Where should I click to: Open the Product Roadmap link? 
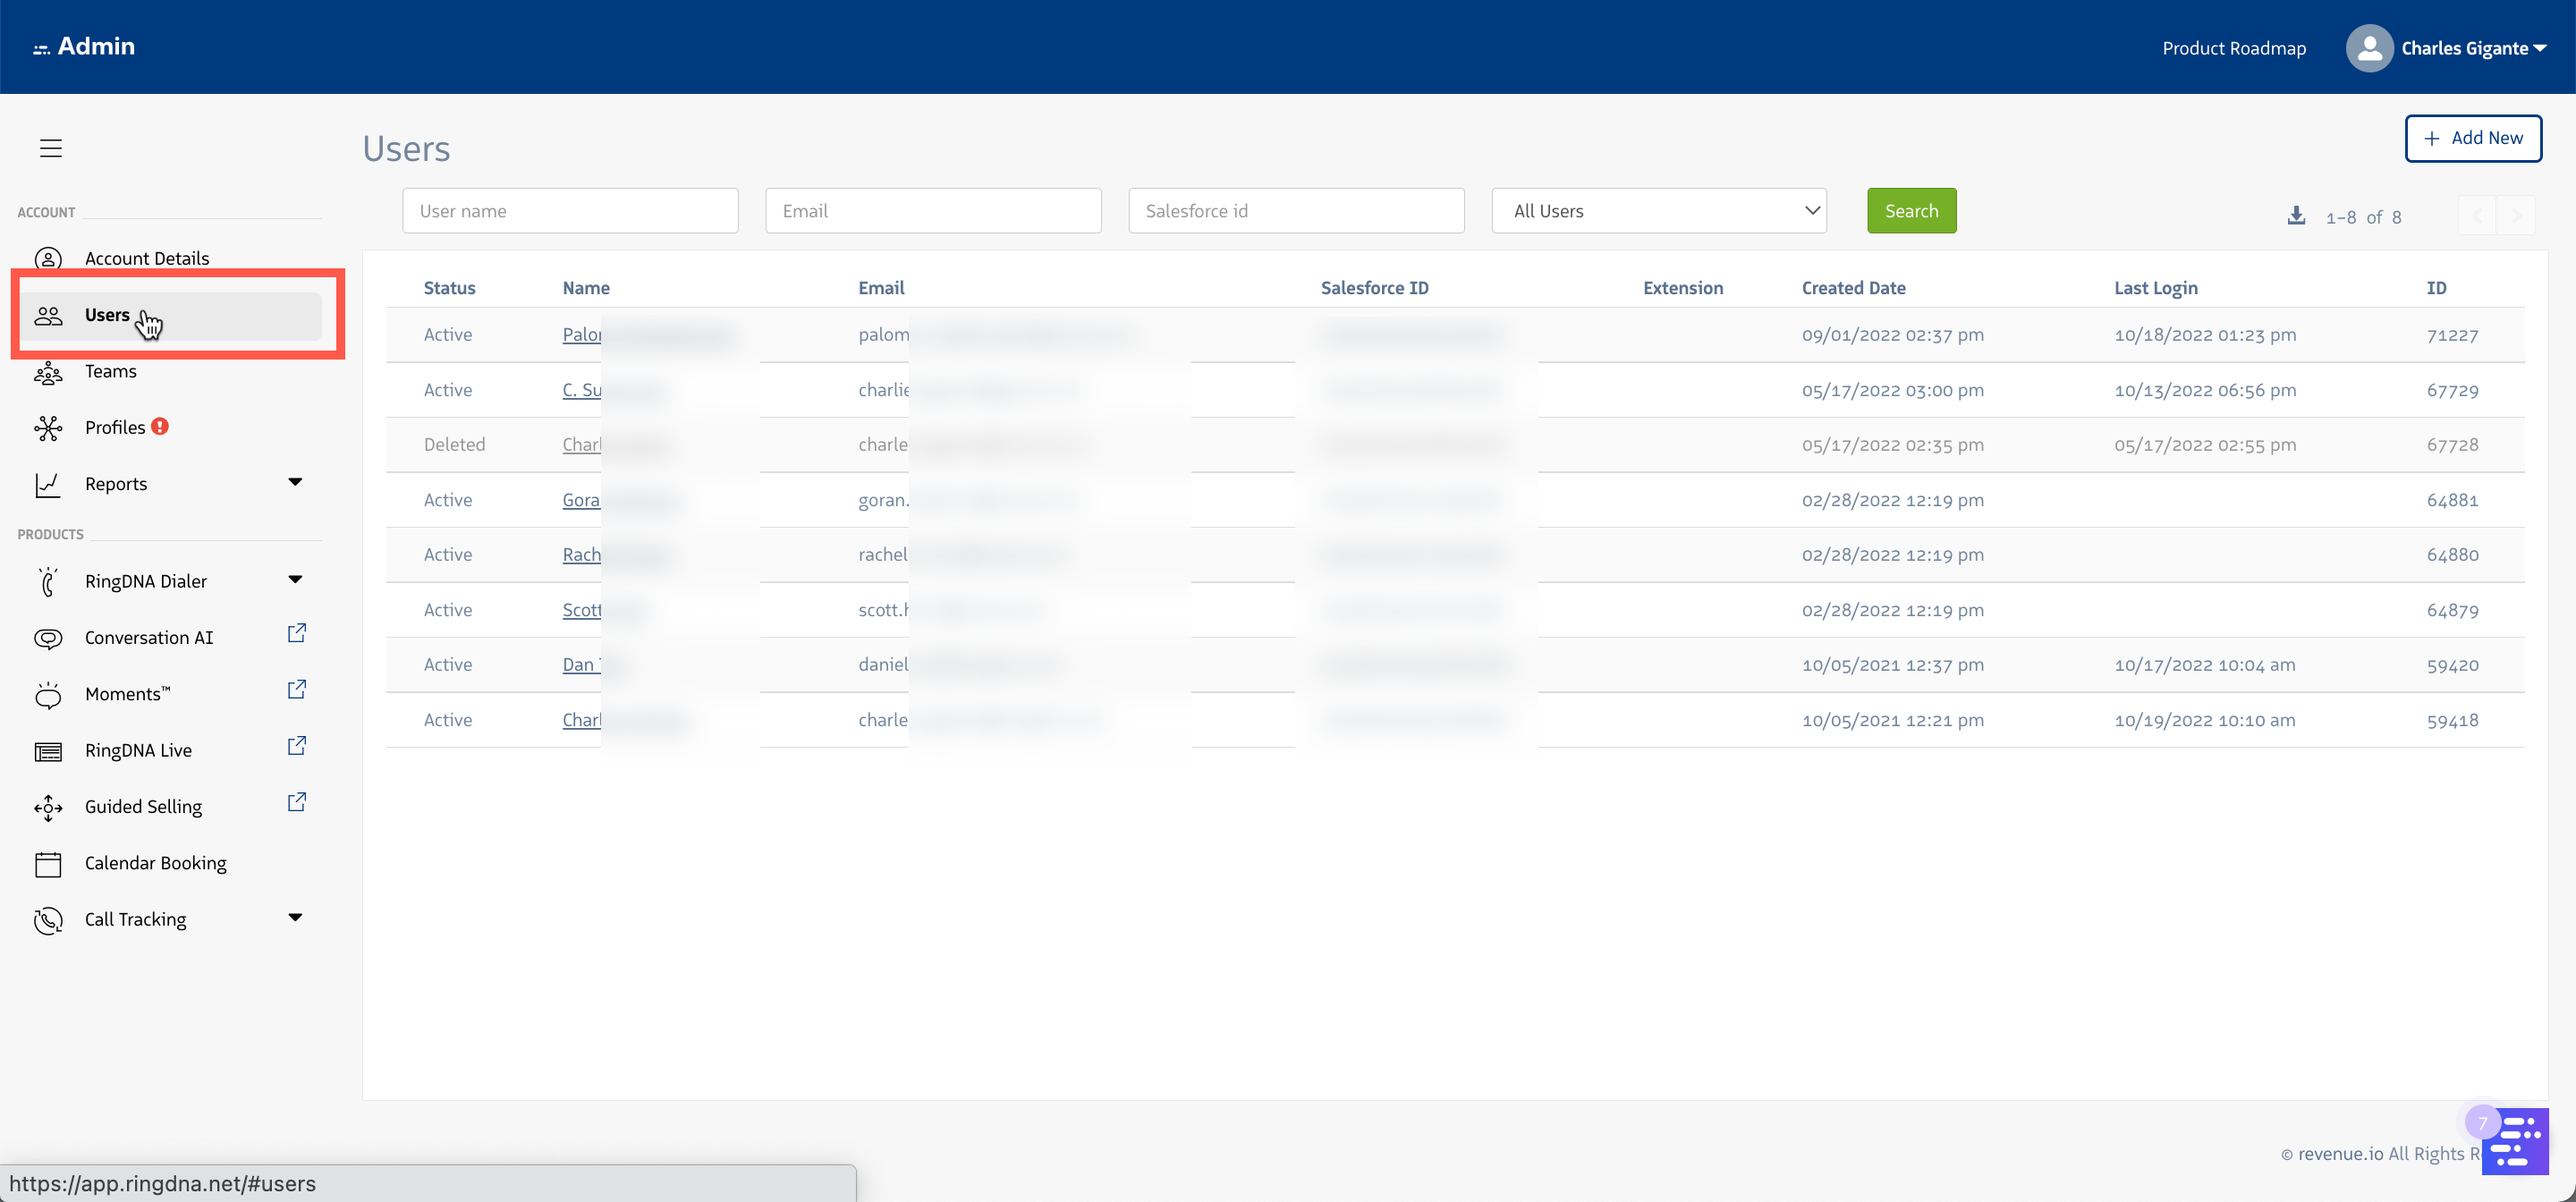coord(2233,48)
